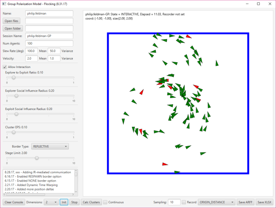This screenshot has width=276, height=208.
Task: Click the Stage Limit slider thumb
Action: click(x=37, y=158)
